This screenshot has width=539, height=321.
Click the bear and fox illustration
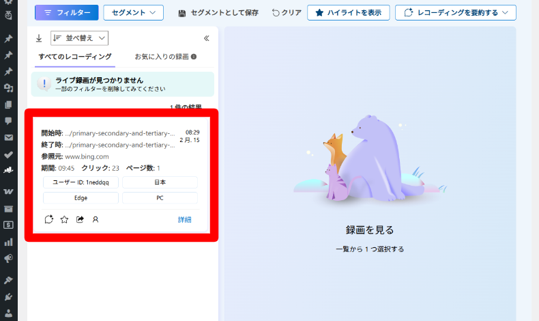click(x=370, y=158)
